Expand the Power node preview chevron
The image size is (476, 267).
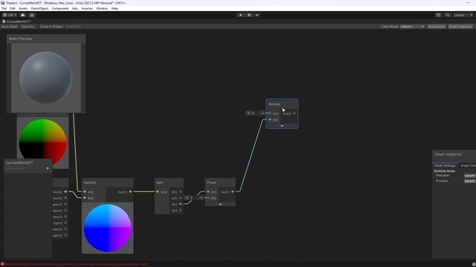click(220, 205)
